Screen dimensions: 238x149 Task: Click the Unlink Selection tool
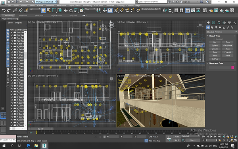click(x=20, y=10)
